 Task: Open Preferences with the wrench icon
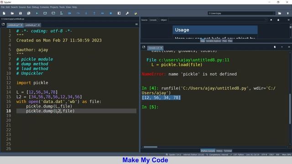127,13
